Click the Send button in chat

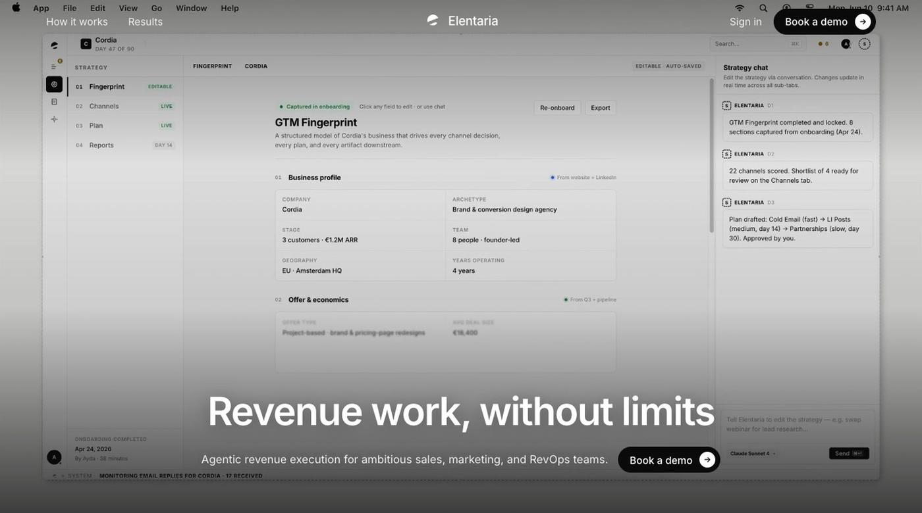849,454
